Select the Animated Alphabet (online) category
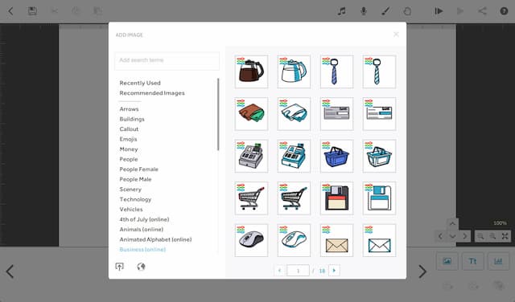Screen dimensions: 515x302 click(x=155, y=239)
